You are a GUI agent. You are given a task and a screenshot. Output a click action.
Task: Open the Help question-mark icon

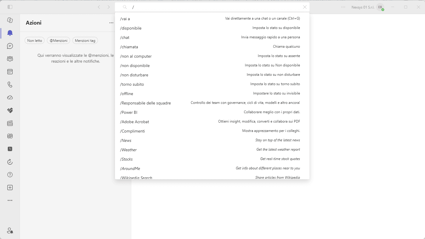[x=10, y=175]
